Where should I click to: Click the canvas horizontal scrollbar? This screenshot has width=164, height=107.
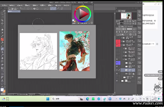pos(82,94)
